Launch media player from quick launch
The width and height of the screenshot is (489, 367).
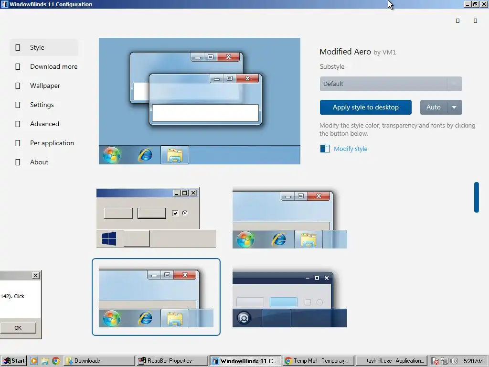click(x=34, y=361)
